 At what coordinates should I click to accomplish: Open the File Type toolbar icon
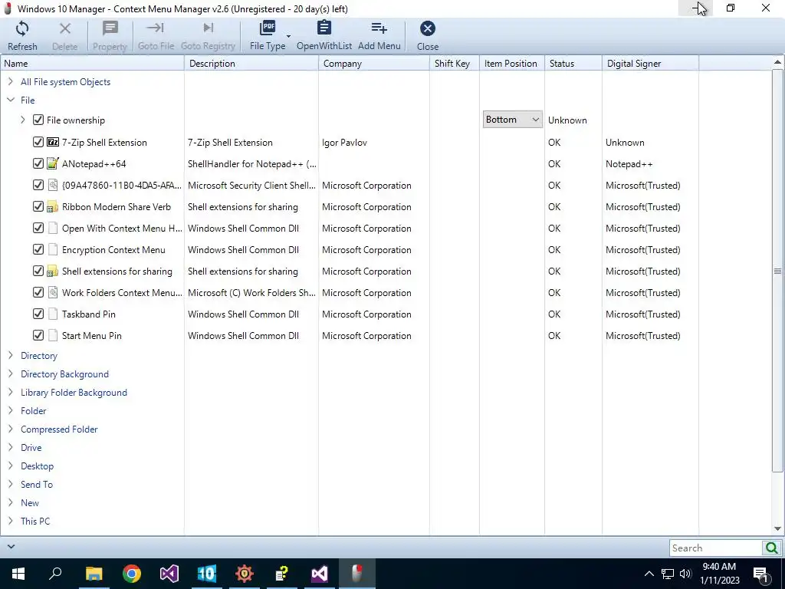(x=268, y=28)
